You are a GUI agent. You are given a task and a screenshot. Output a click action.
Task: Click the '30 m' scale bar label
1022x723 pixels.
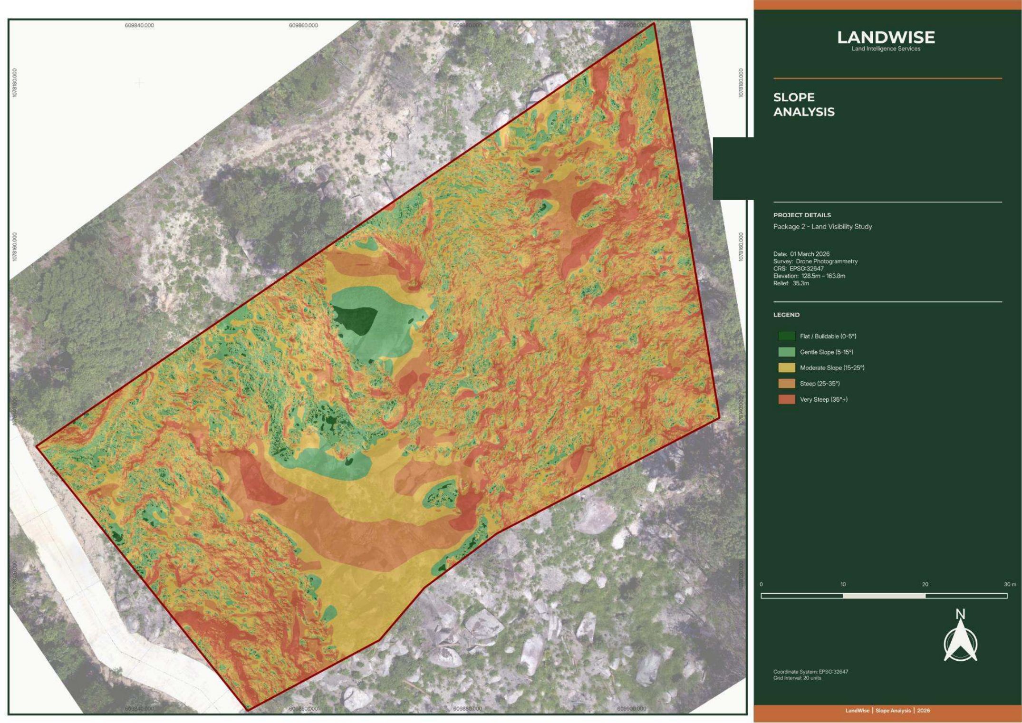coord(1010,584)
